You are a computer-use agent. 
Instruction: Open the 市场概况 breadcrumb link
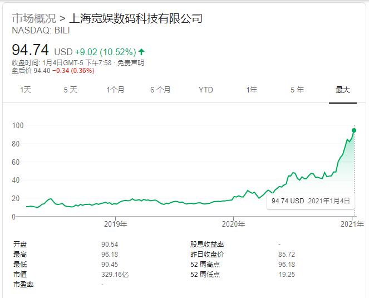coord(34,18)
